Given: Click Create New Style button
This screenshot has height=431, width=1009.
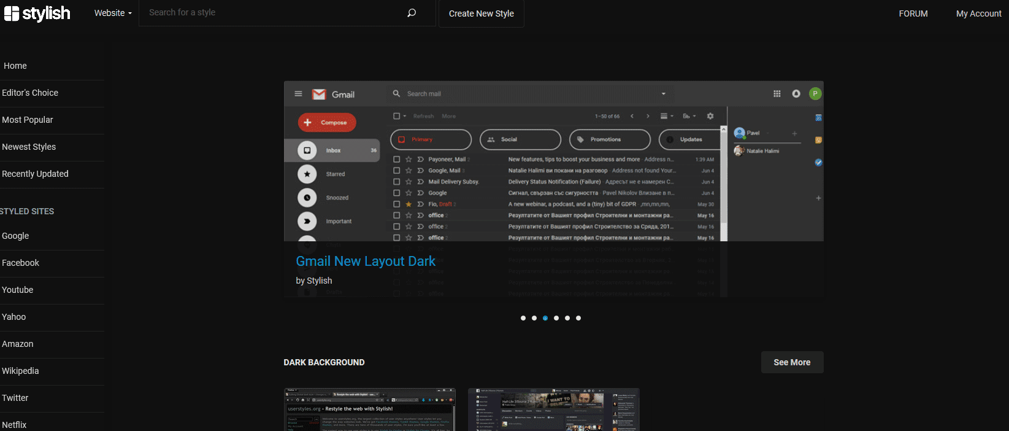Looking at the screenshot, I should click(x=481, y=14).
